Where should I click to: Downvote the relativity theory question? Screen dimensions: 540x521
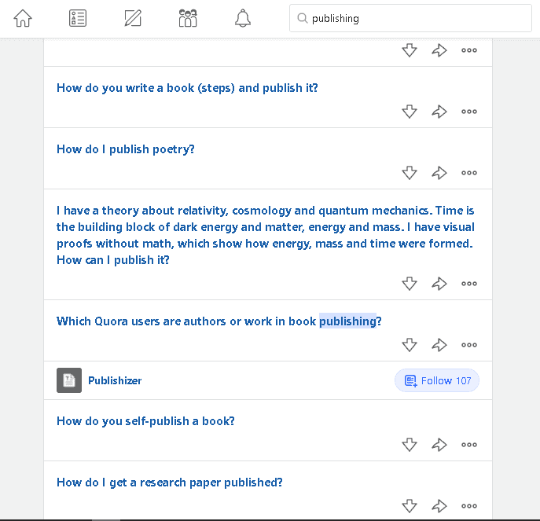point(410,284)
